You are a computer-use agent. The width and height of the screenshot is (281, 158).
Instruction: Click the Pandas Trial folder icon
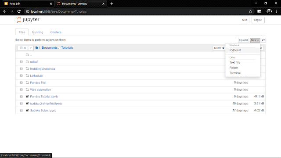(27, 83)
